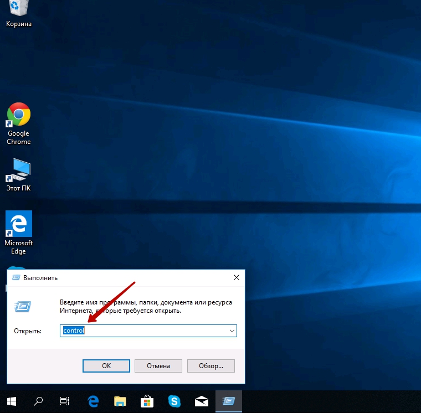Click the 'Открыть:' label

(28, 331)
